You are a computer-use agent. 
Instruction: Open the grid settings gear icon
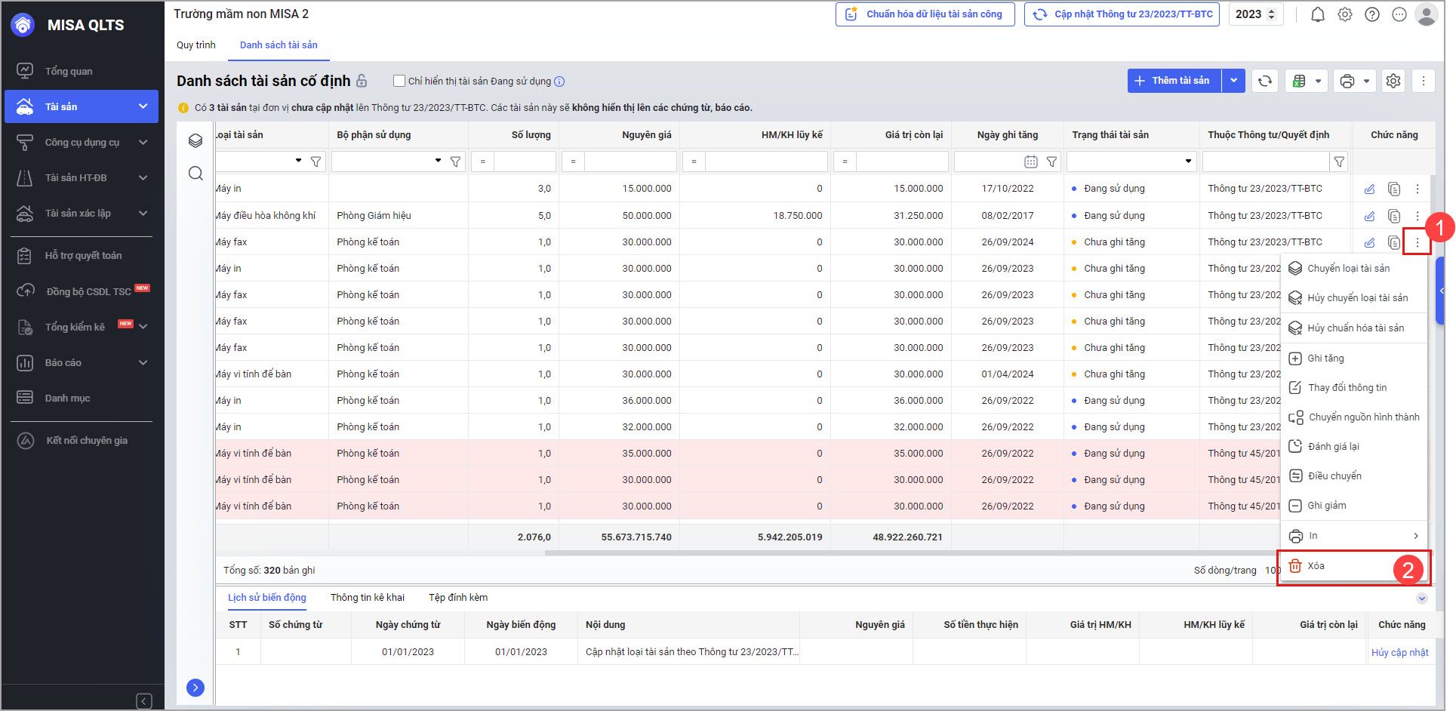(x=1393, y=81)
